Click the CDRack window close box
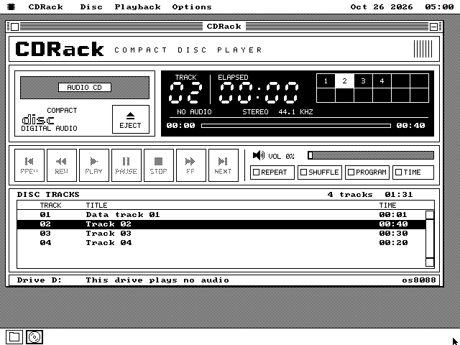This screenshot has height=345, width=460. click(14, 27)
